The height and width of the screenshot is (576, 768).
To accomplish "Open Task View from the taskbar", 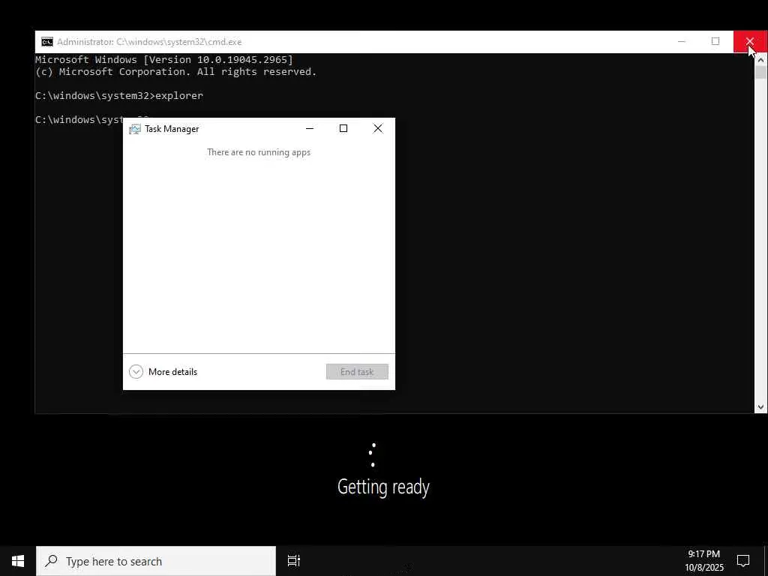I will (294, 561).
